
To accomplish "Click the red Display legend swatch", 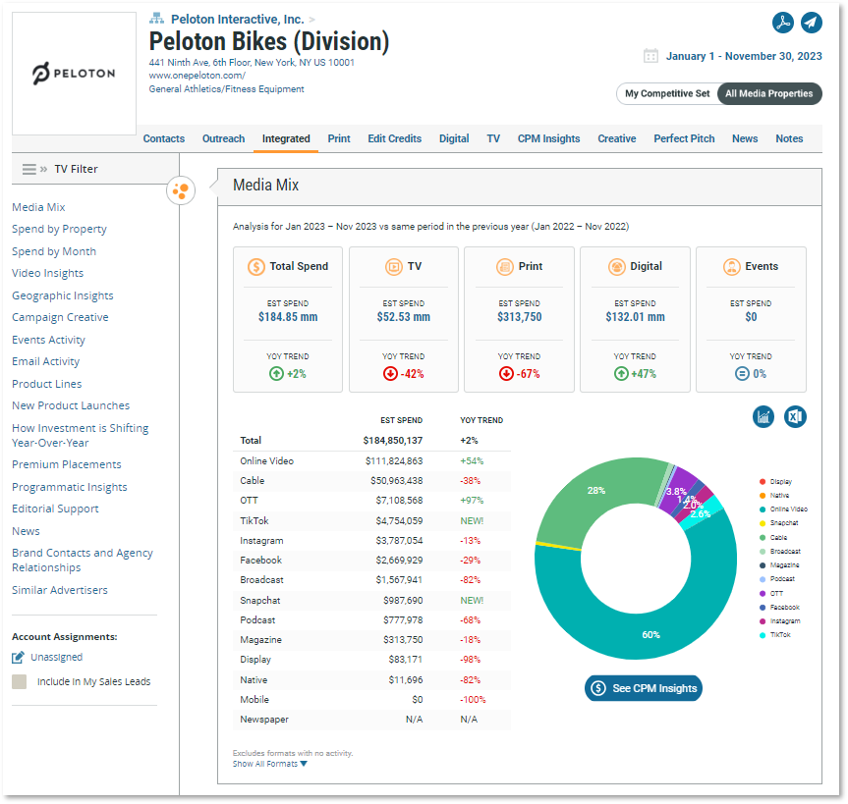I will point(762,481).
